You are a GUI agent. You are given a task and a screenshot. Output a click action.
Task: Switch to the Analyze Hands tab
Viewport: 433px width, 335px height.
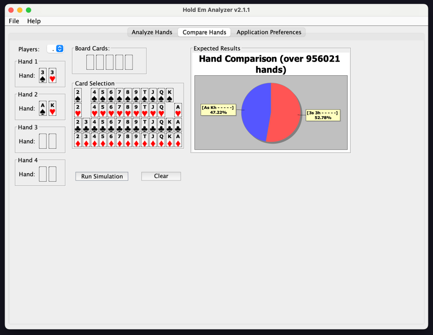click(152, 33)
